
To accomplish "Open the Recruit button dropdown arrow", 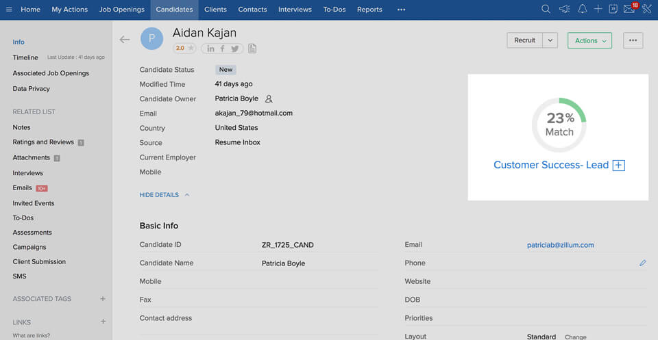I will (550, 40).
